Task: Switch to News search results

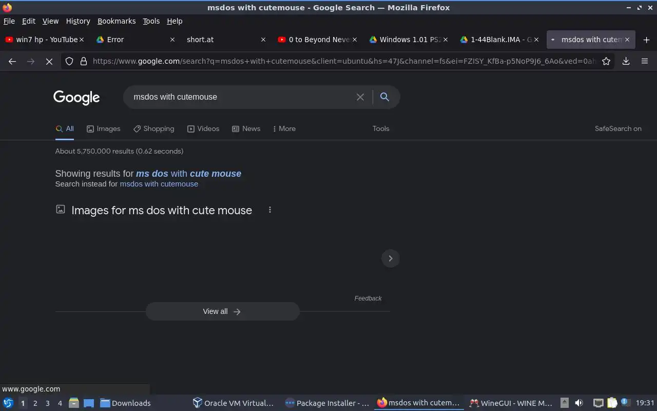Action: (x=246, y=128)
